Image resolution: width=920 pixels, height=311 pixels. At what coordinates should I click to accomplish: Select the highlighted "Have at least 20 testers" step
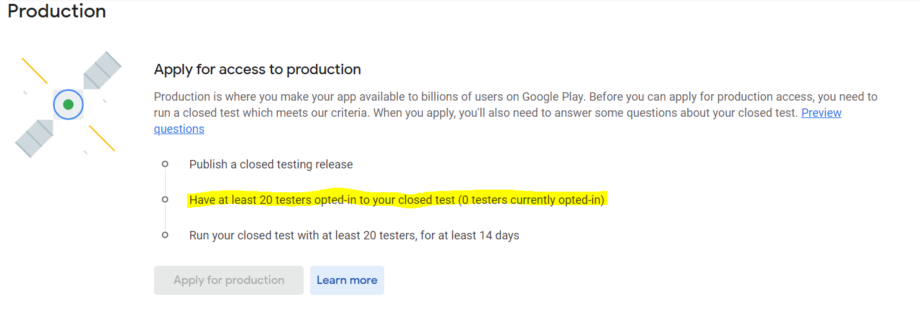(322, 200)
